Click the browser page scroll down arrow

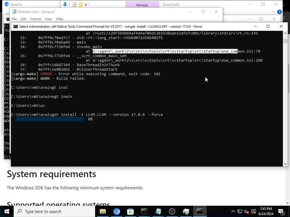point(288,203)
